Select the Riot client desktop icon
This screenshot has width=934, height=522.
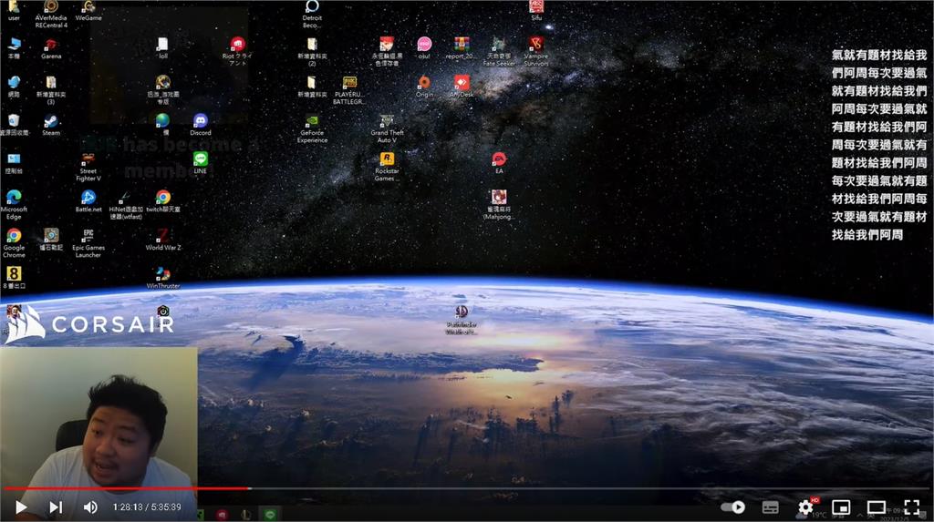237,51
